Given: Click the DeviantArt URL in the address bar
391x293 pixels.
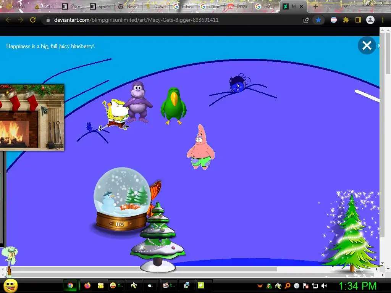Looking at the screenshot, I should pyautogui.click(x=136, y=20).
